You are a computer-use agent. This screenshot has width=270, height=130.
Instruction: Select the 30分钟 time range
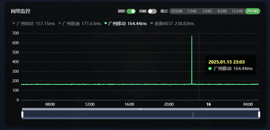point(176,11)
